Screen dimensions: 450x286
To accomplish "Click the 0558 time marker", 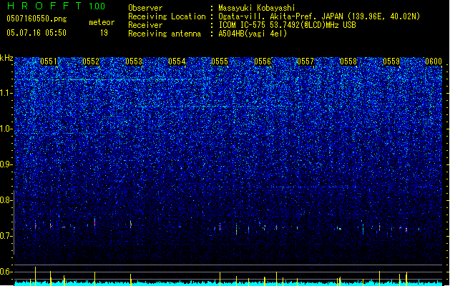I will [x=348, y=61].
